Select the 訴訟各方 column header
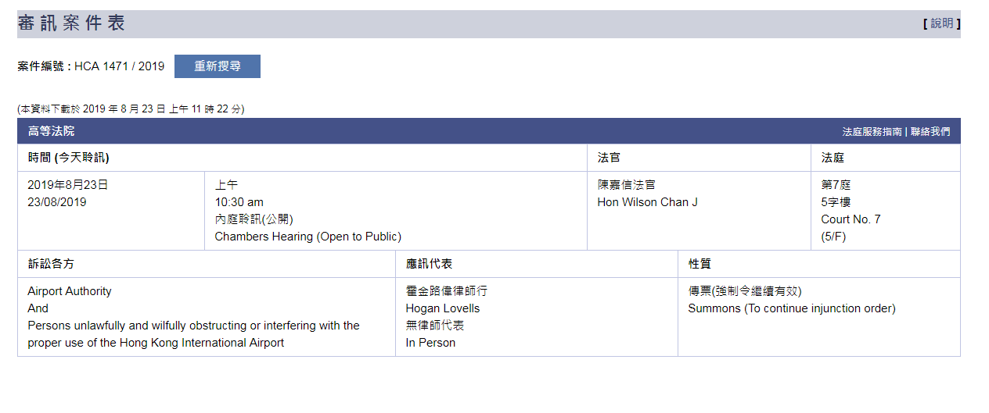 coord(51,264)
